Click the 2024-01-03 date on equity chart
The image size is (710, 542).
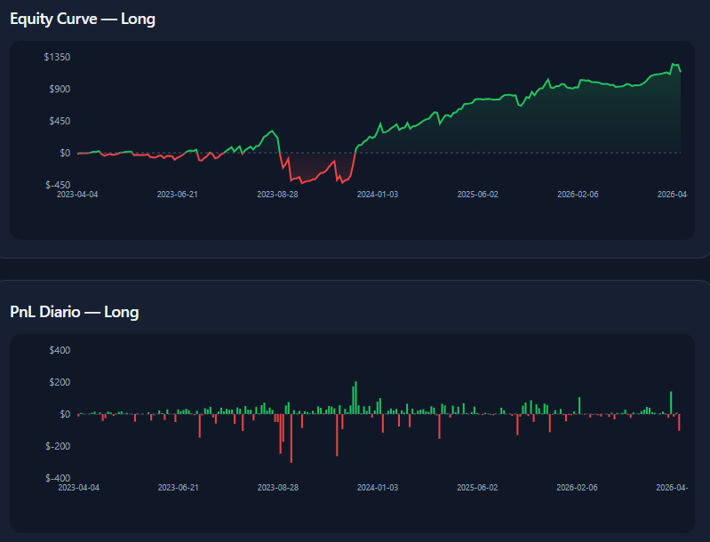(378, 195)
